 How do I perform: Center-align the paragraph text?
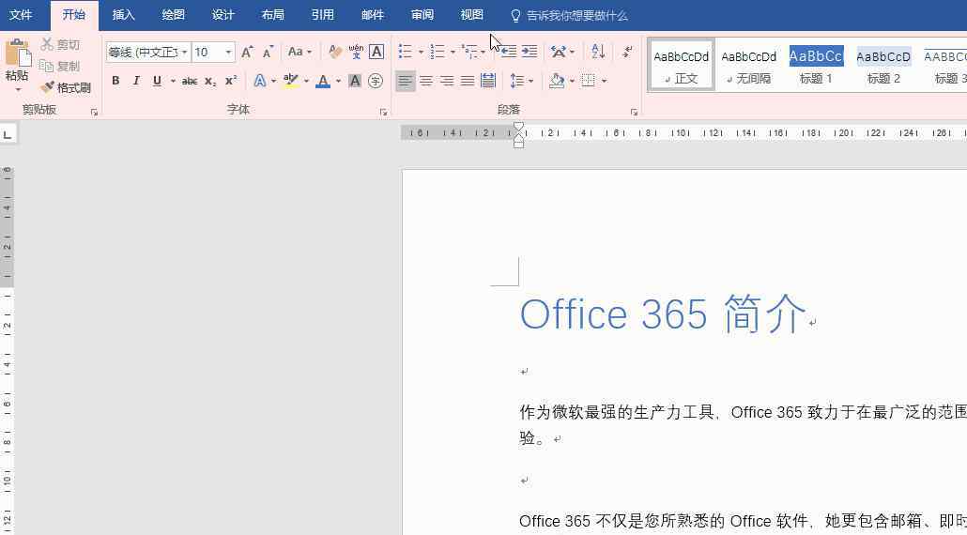(x=426, y=81)
